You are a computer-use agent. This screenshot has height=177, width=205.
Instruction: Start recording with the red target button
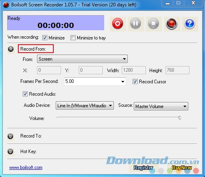118,24
